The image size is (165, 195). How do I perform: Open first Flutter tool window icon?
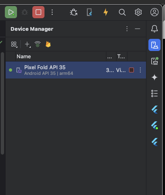click(154, 110)
